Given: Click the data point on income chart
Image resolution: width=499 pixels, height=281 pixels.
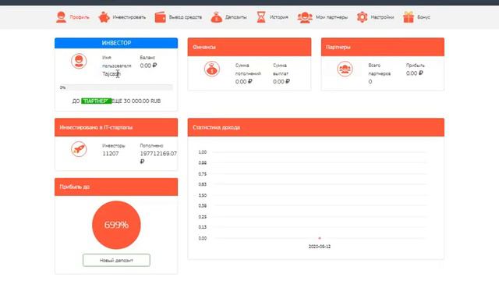Looking at the screenshot, I should click(320, 238).
